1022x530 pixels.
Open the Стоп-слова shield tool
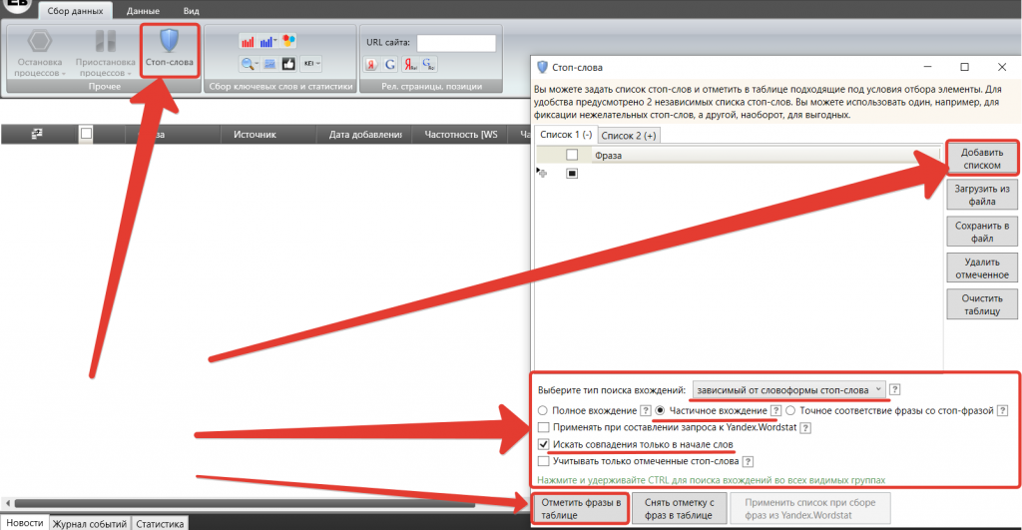click(x=170, y=50)
